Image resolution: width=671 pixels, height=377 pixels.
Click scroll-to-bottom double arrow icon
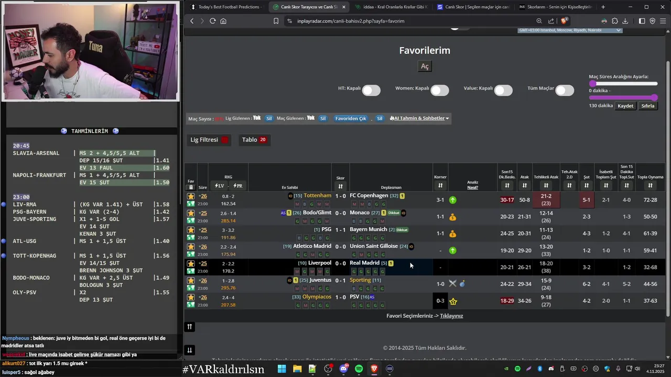click(190, 350)
